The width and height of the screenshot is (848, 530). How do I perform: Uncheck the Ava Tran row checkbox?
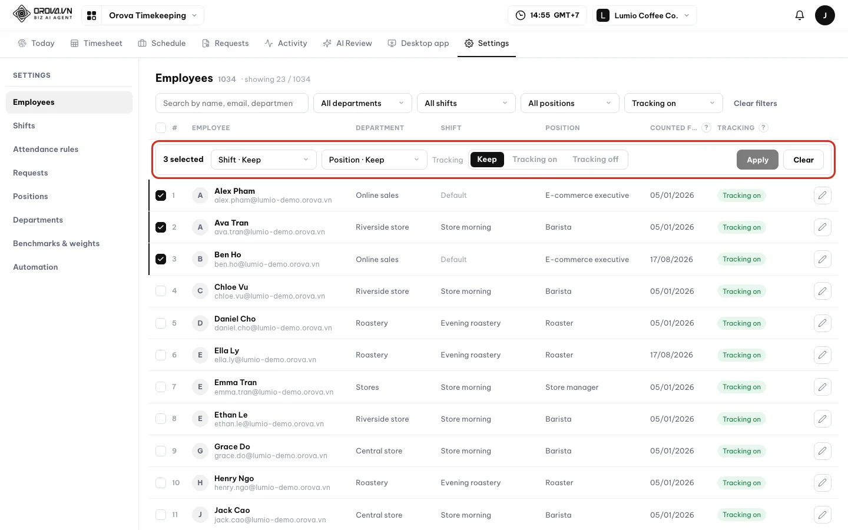click(161, 227)
